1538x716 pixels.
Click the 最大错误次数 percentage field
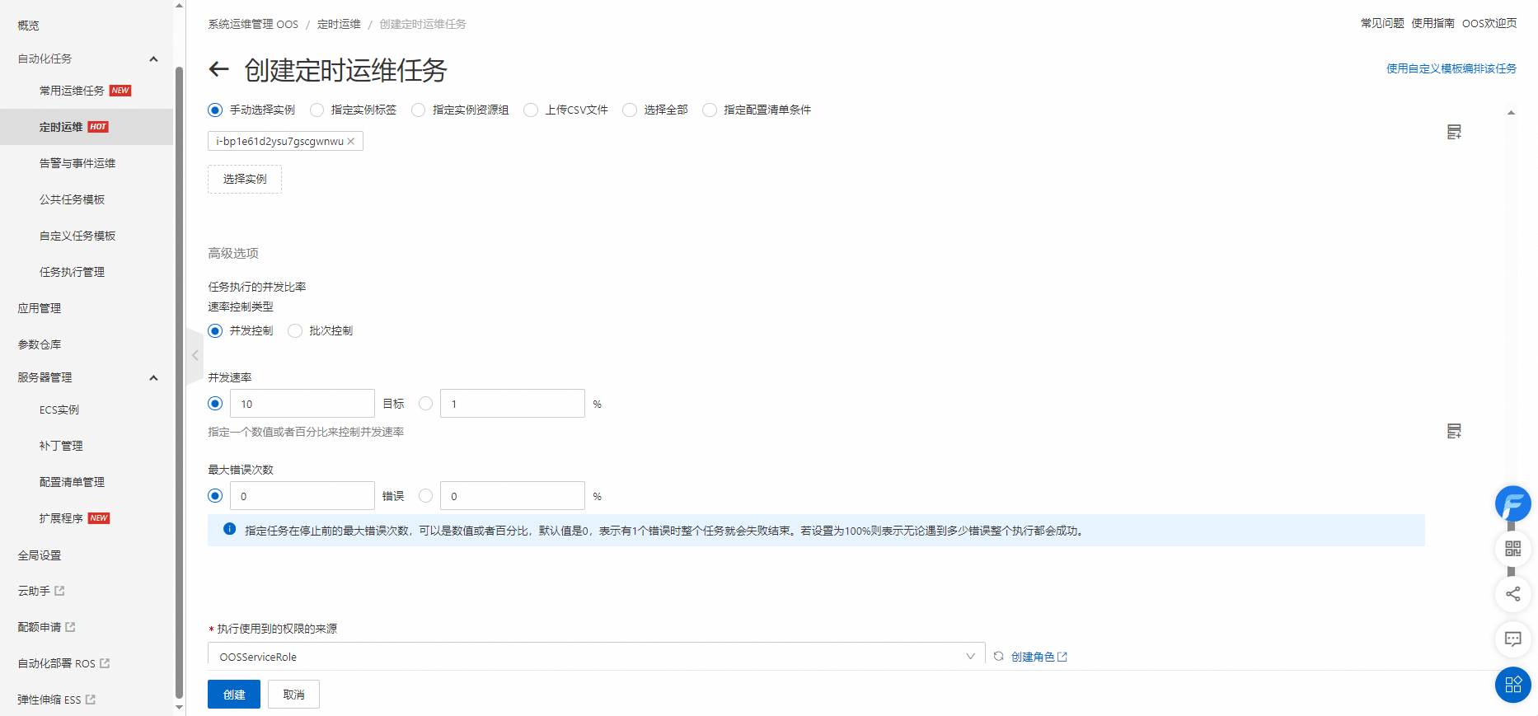point(513,496)
